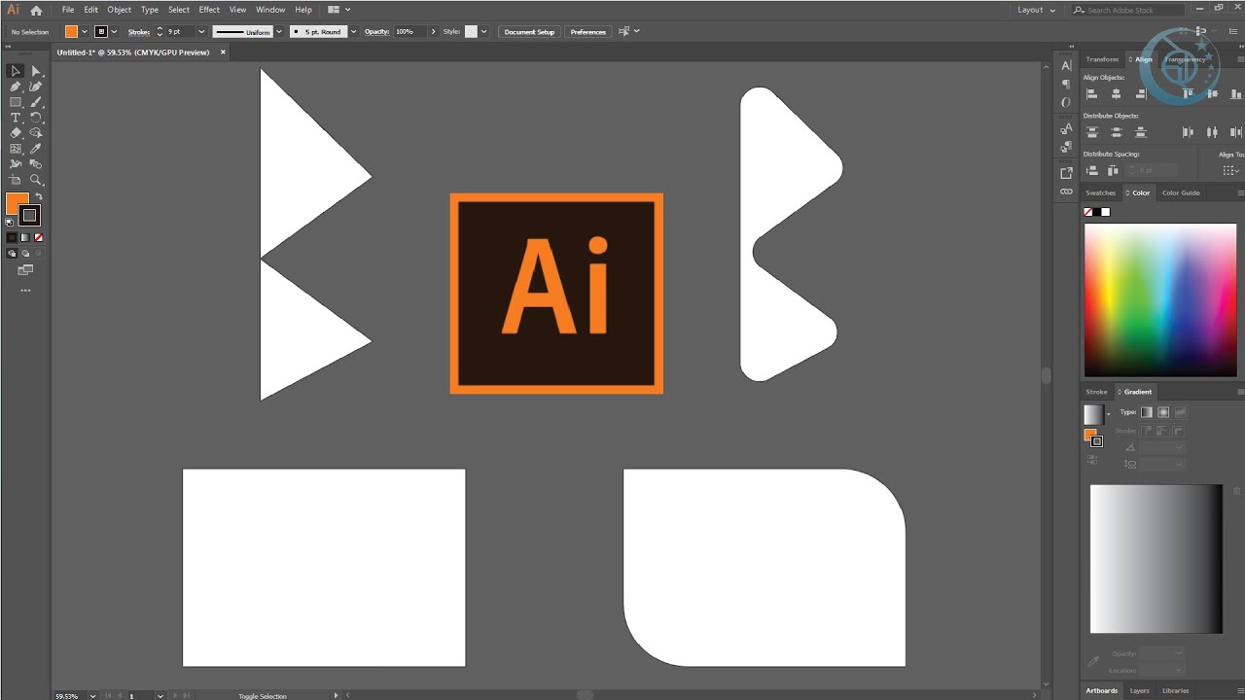Swap fill and stroke colors

(39, 197)
